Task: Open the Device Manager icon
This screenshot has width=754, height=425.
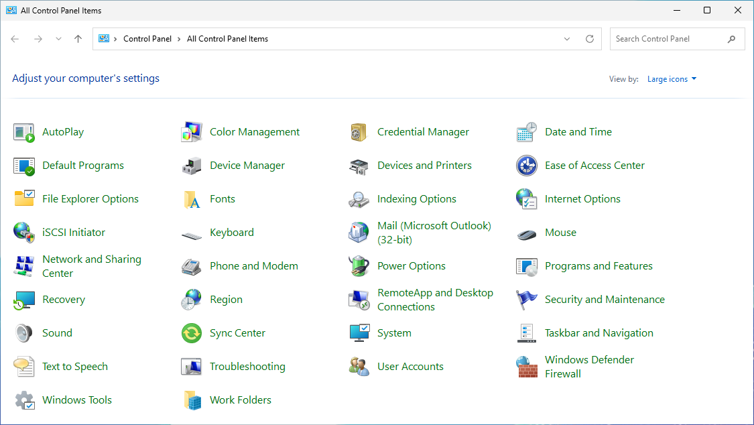Action: point(192,166)
